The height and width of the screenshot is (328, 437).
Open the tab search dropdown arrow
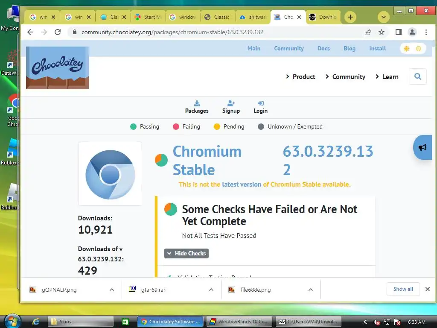[384, 17]
